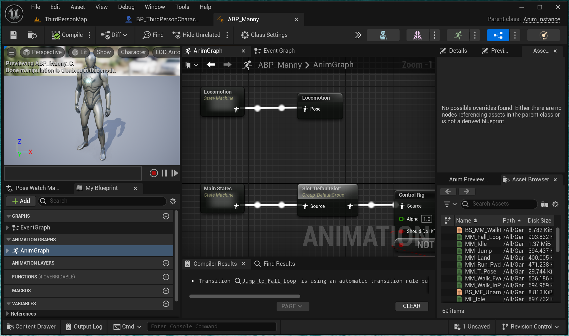Click Find in blueprint button

pos(153,35)
